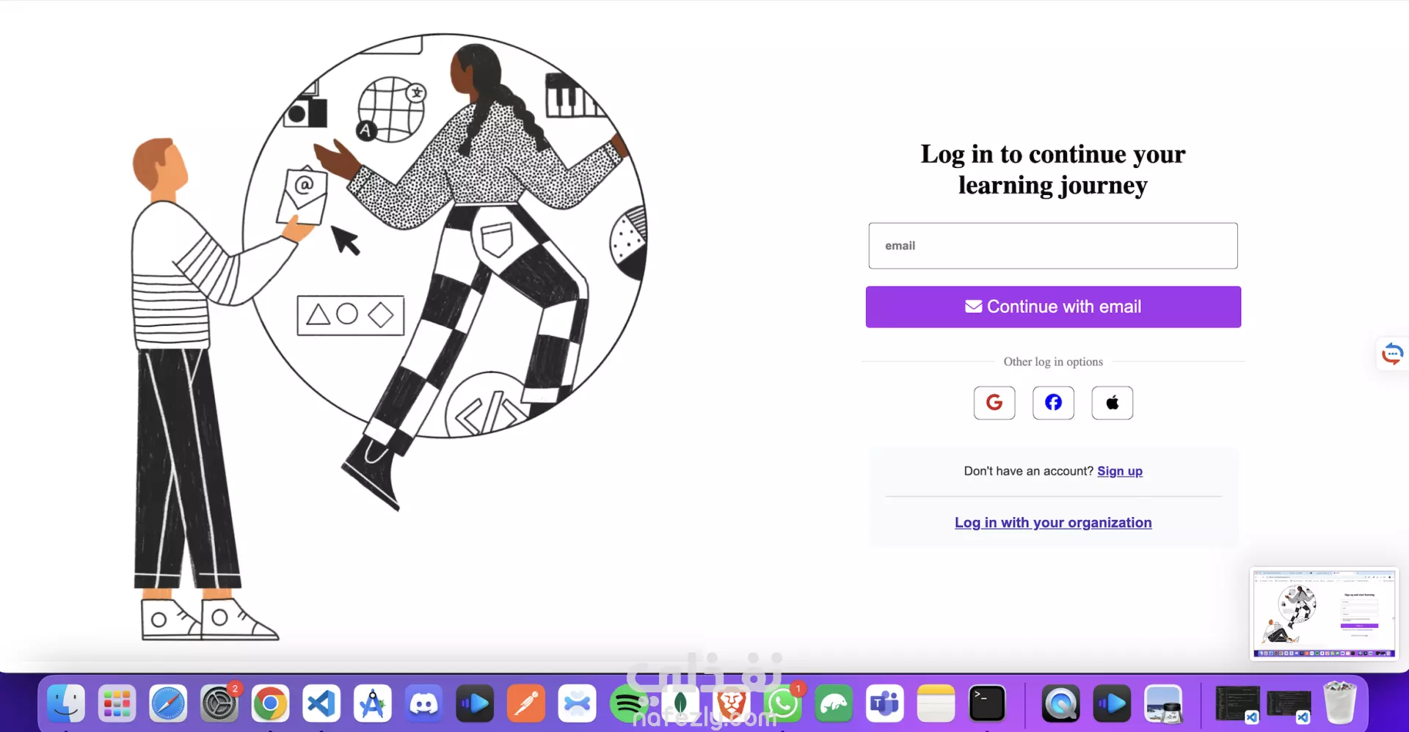Open the Trash in the dock
Image resolution: width=1409 pixels, height=732 pixels.
(1340, 703)
